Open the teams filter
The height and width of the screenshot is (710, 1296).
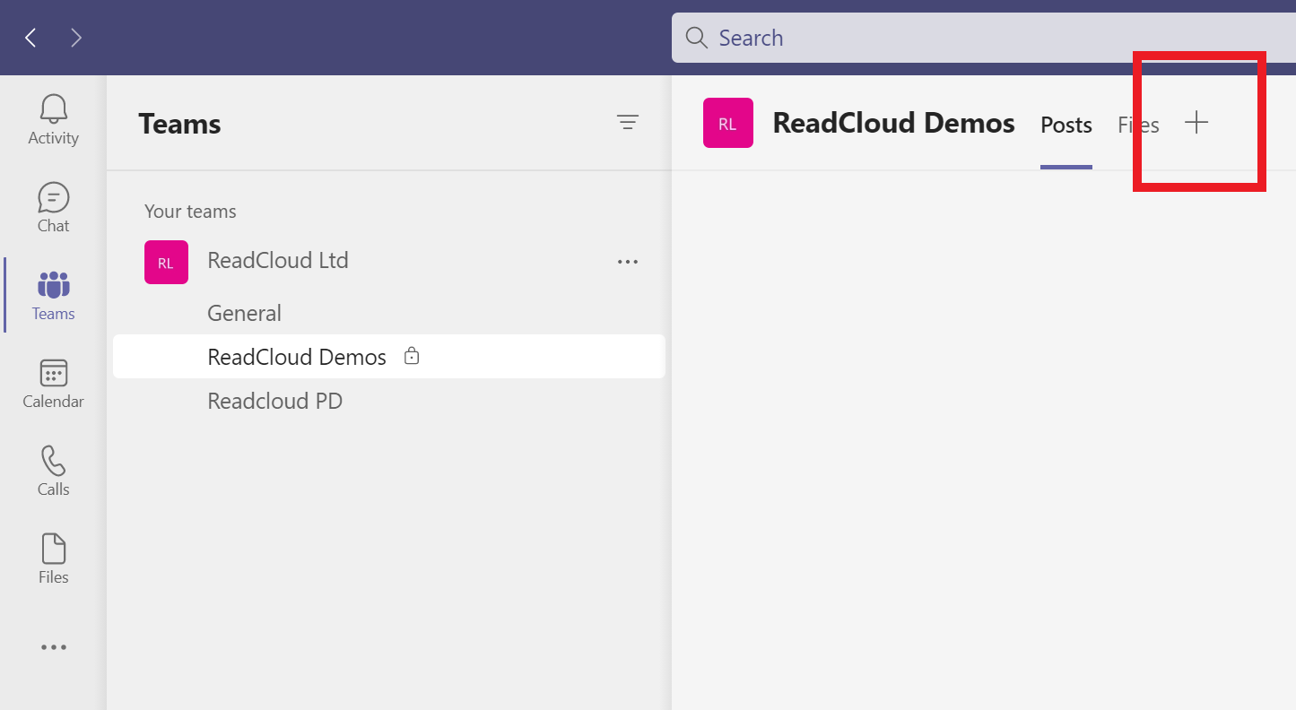[628, 123]
